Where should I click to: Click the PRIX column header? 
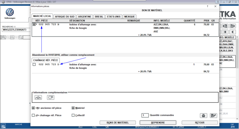(x=206, y=21)
